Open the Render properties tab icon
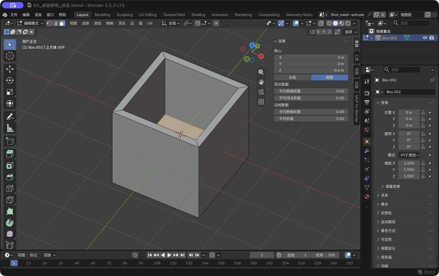This screenshot has width=439, height=276. tap(367, 93)
